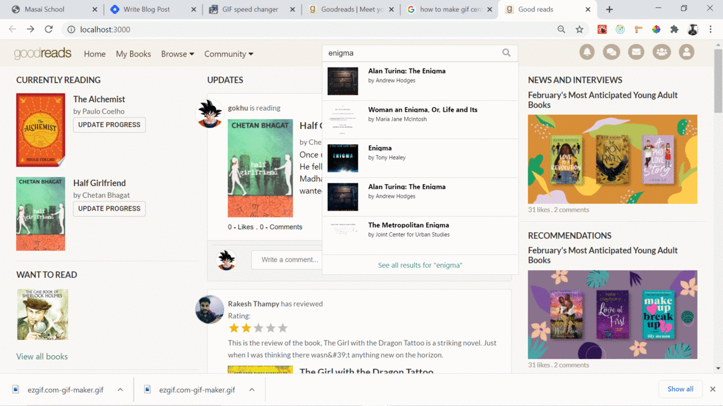Go to Home in Goodreads navigation
This screenshot has height=406, width=723.
[x=95, y=54]
